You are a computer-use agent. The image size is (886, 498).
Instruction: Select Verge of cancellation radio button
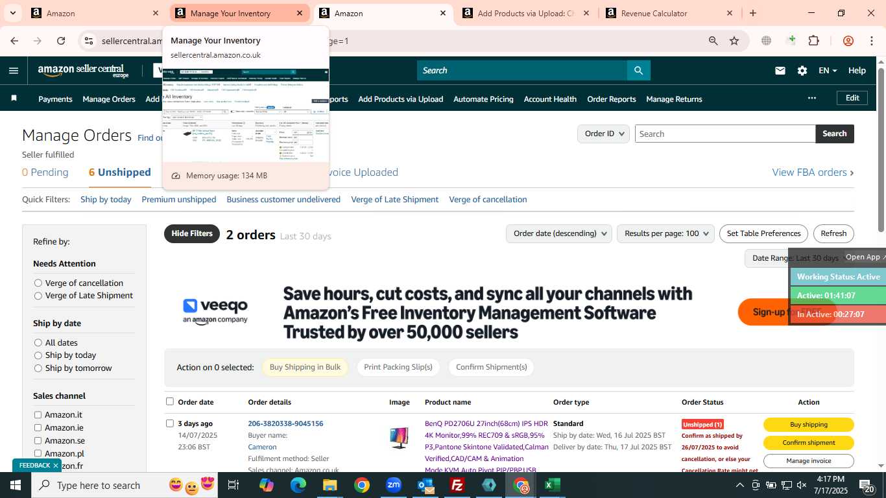(x=38, y=283)
